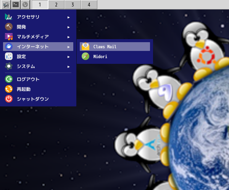
Task: Click the インターネット globe icon
Action: tap(9, 46)
